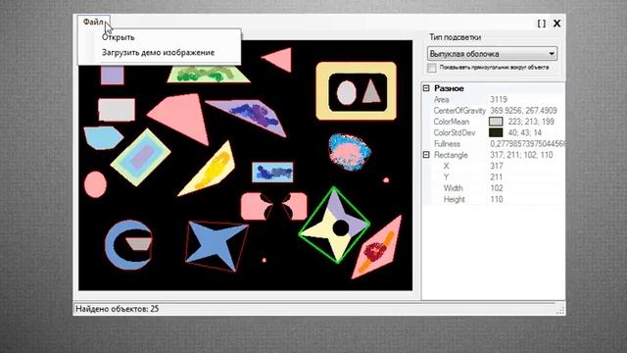The width and height of the screenshot is (627, 353).
Task: Select the green-outlined star diamond shape
Action: [334, 226]
